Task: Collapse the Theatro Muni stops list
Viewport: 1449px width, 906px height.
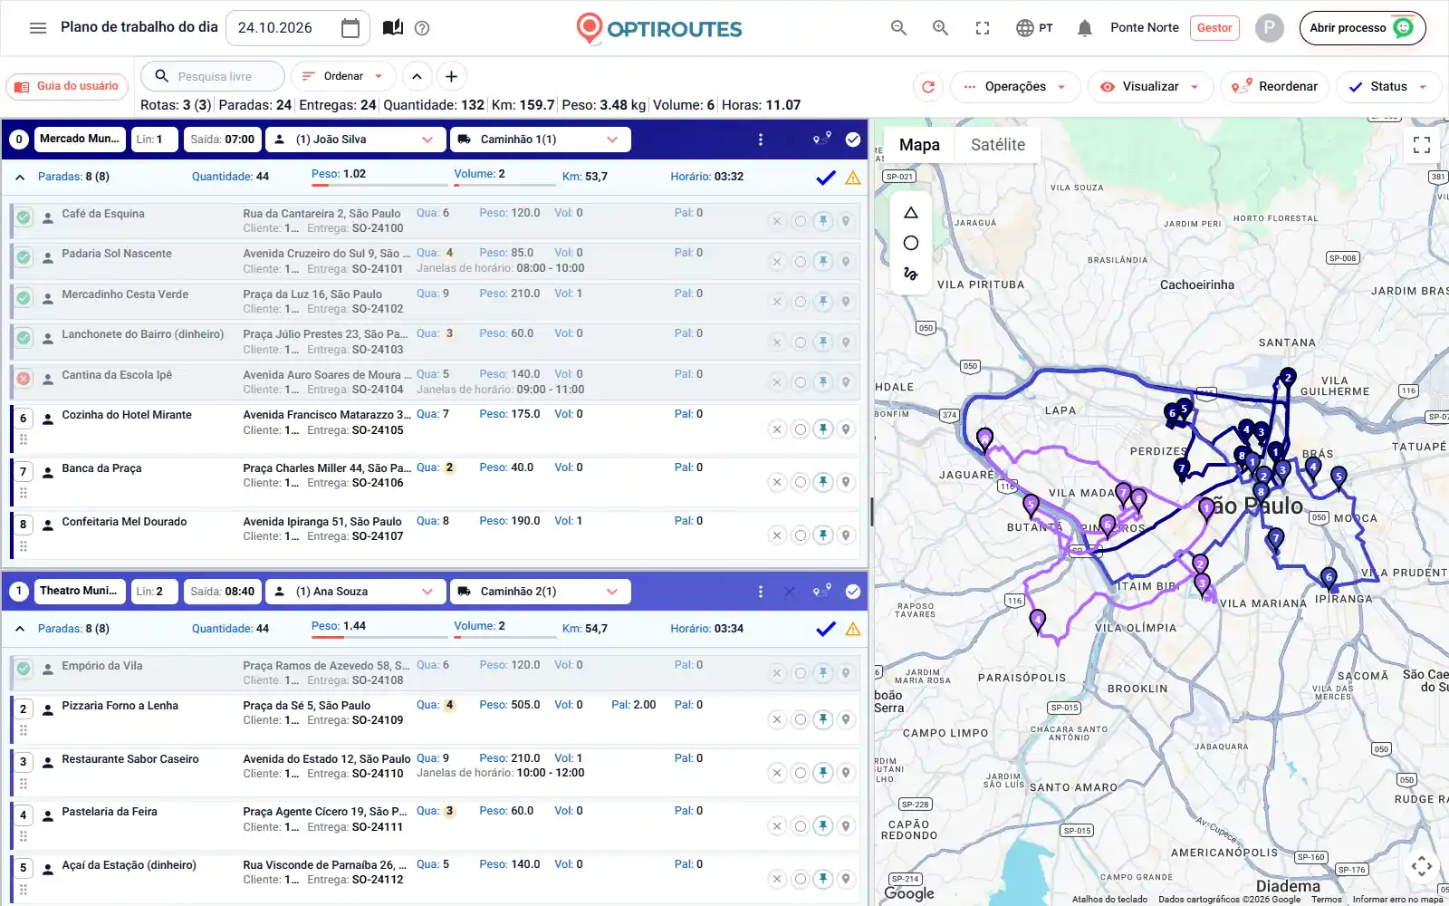Action: pyautogui.click(x=20, y=629)
